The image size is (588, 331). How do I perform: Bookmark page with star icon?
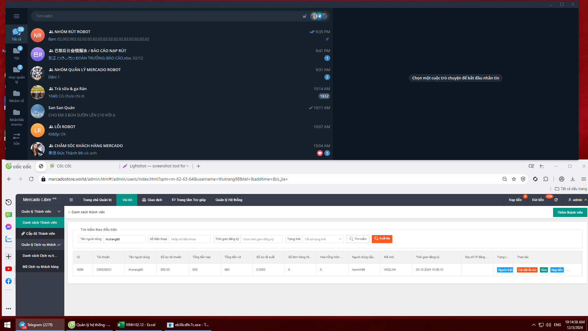pyautogui.click(x=514, y=179)
